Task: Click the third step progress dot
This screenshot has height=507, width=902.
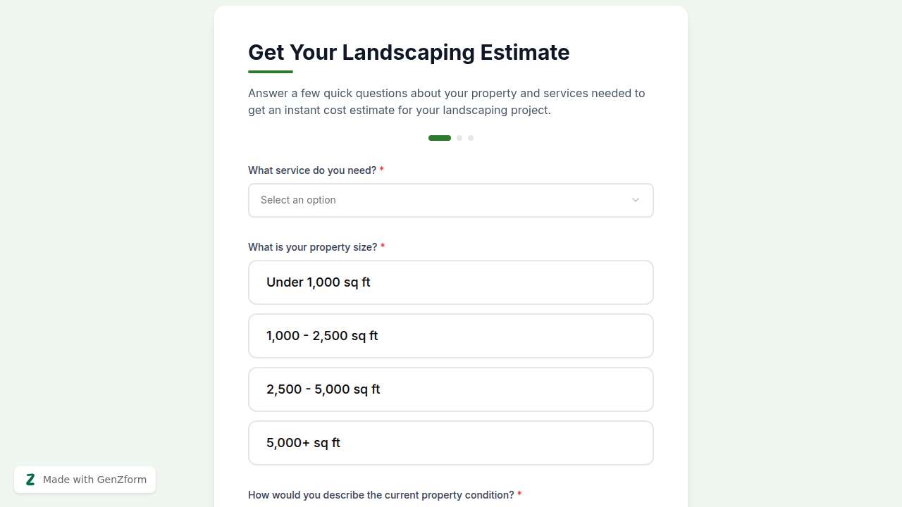Action: pyautogui.click(x=471, y=138)
